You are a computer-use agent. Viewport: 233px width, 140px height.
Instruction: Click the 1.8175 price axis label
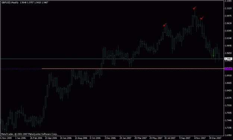(x=228, y=98)
